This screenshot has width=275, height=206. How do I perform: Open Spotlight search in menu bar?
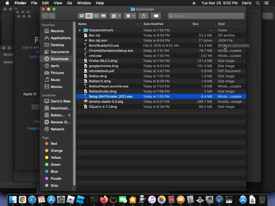[258, 3]
